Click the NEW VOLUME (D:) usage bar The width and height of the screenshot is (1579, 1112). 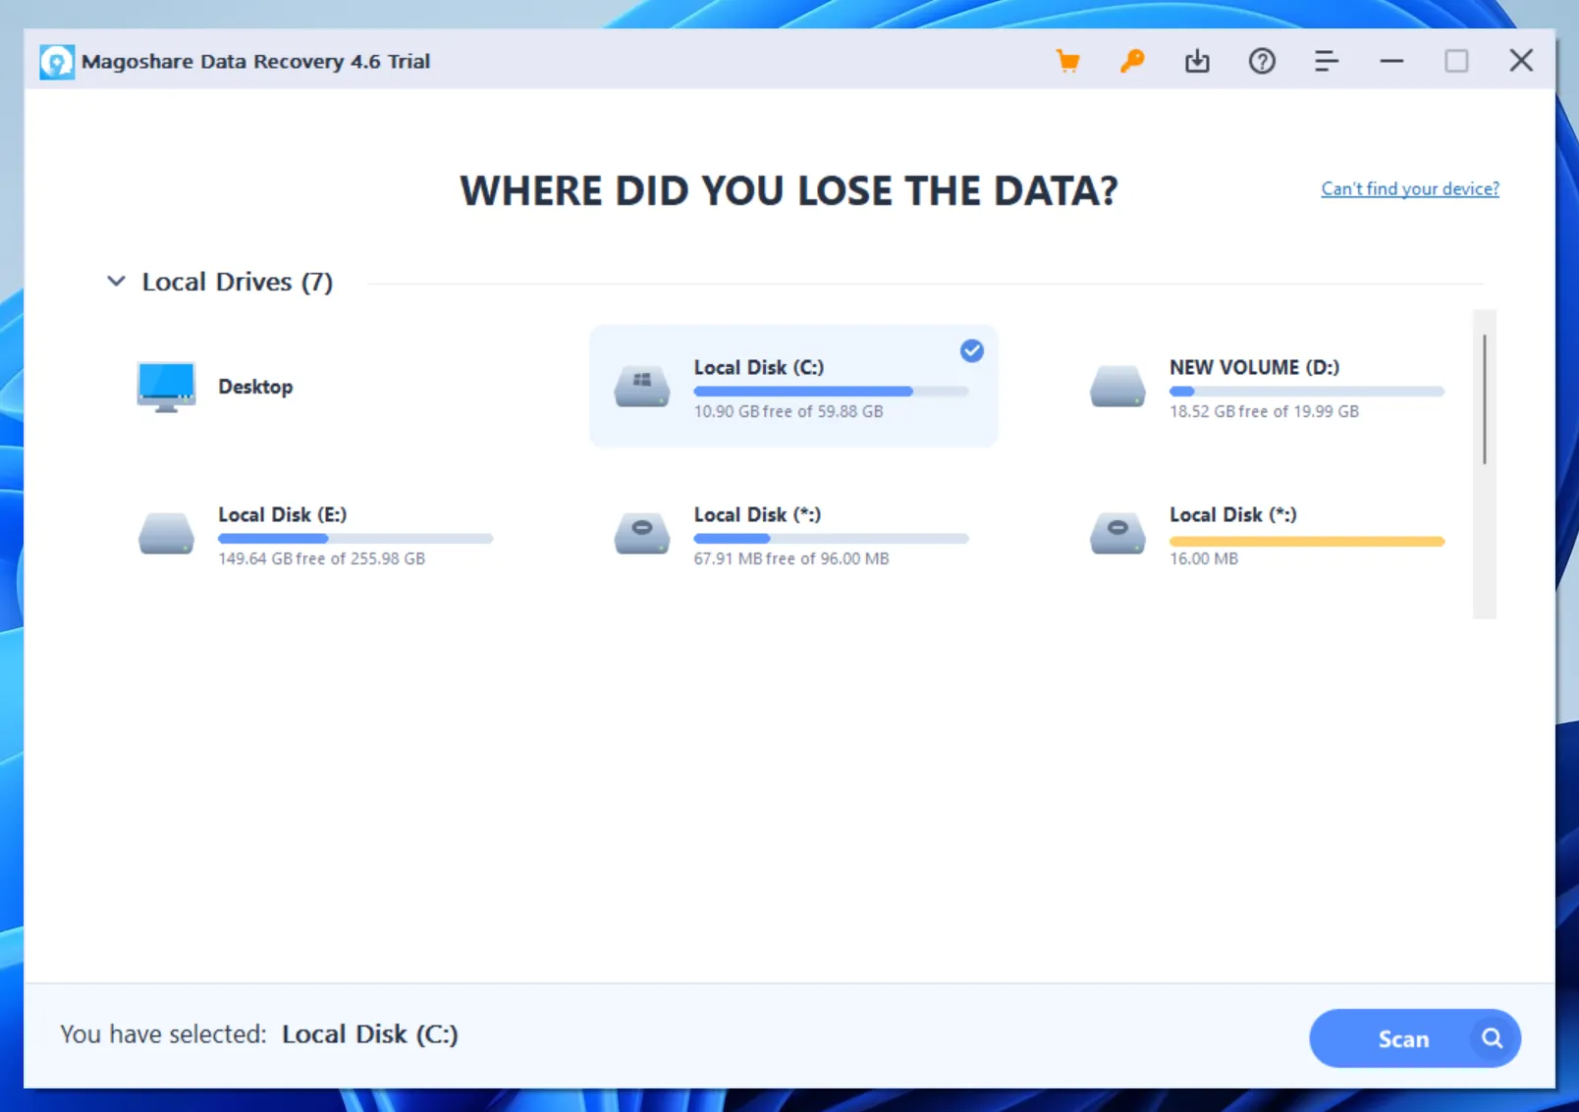[1307, 392]
